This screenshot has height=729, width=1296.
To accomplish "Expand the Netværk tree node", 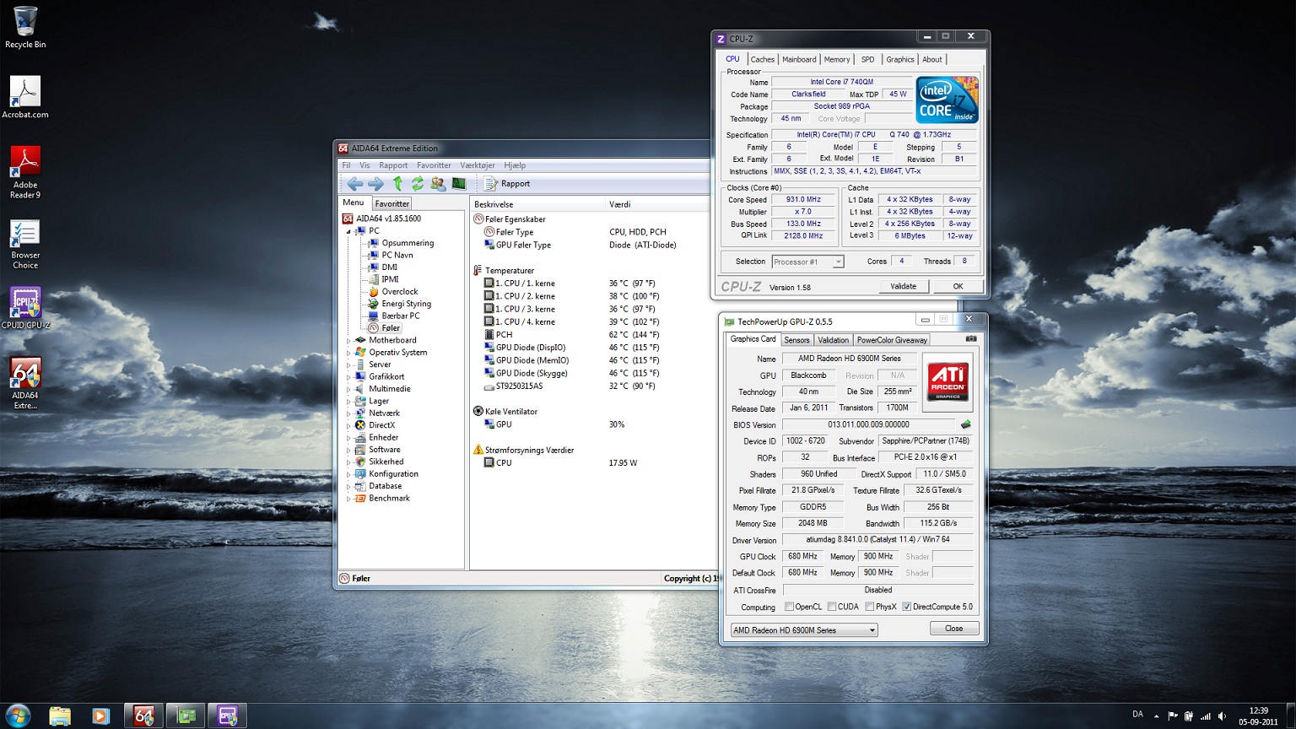I will point(348,413).
